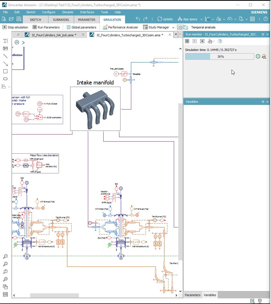Open the Study Manager
Image resolution: width=271 pixels, height=304 pixels.
coord(156,27)
